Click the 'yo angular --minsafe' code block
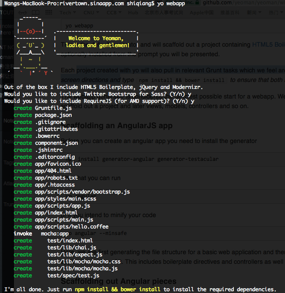 point(172,233)
